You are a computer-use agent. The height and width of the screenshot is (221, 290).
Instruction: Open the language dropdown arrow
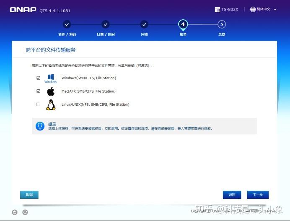[x=275, y=10]
